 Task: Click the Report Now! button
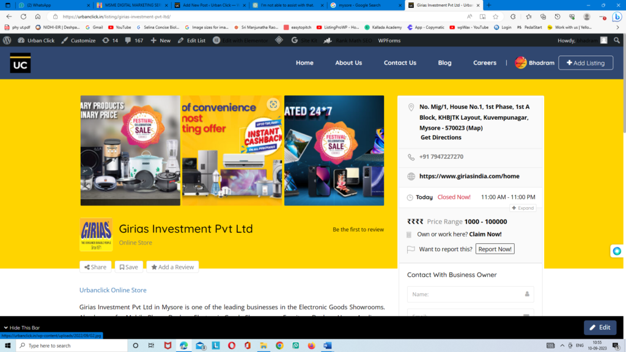495,249
